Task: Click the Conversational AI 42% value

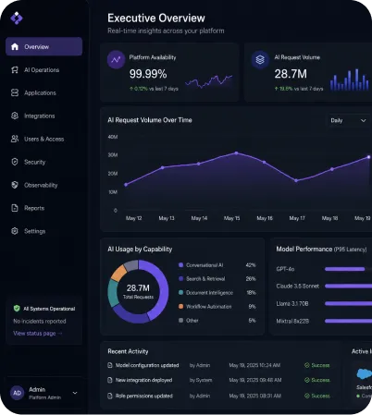Action: (x=251, y=265)
